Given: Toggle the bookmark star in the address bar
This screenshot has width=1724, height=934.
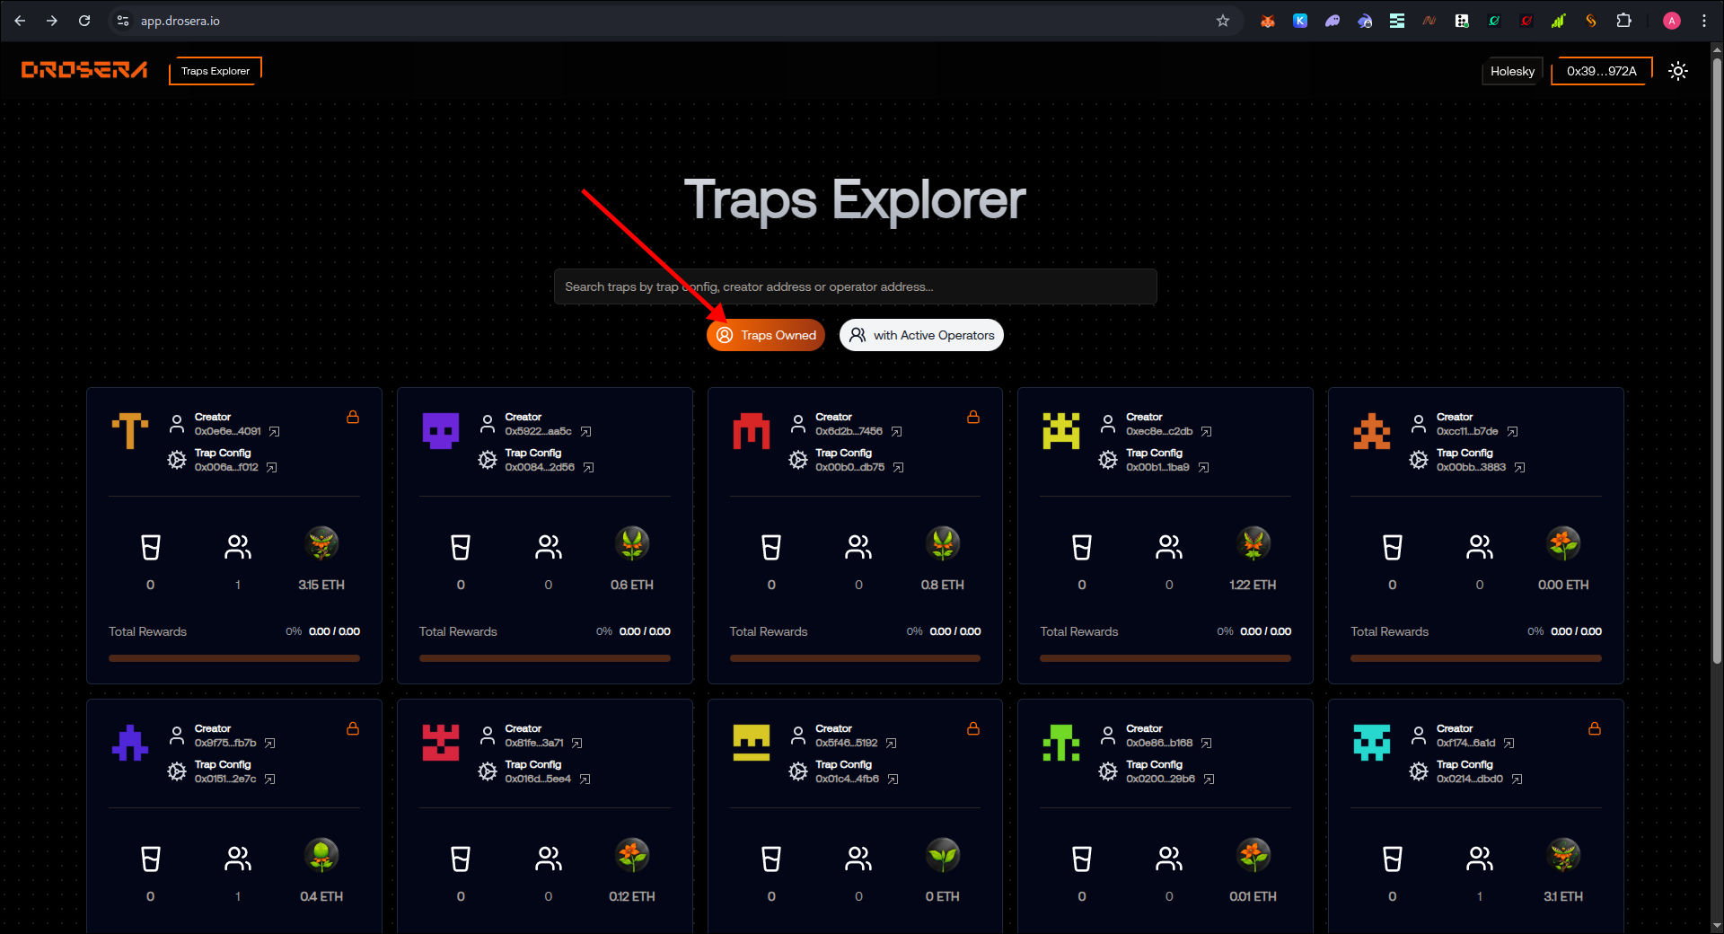Looking at the screenshot, I should (x=1222, y=20).
